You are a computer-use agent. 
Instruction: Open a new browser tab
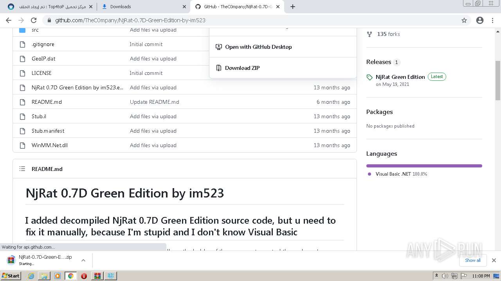click(293, 7)
